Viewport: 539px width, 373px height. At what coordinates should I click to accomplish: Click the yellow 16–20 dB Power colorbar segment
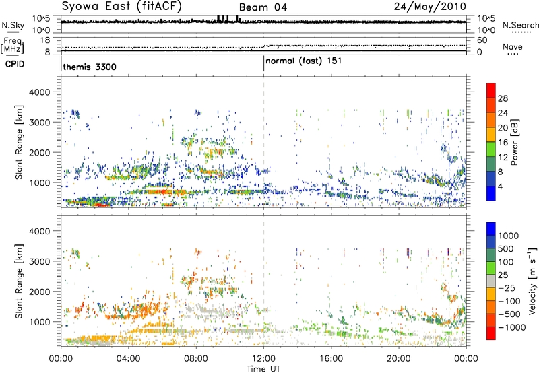[x=491, y=135]
